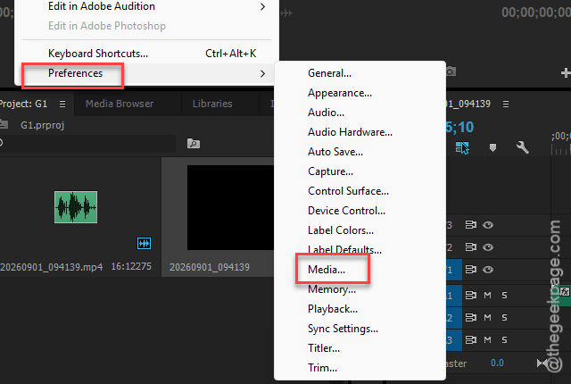Hide the V2 track output
The width and height of the screenshot is (571, 384).
(488, 247)
